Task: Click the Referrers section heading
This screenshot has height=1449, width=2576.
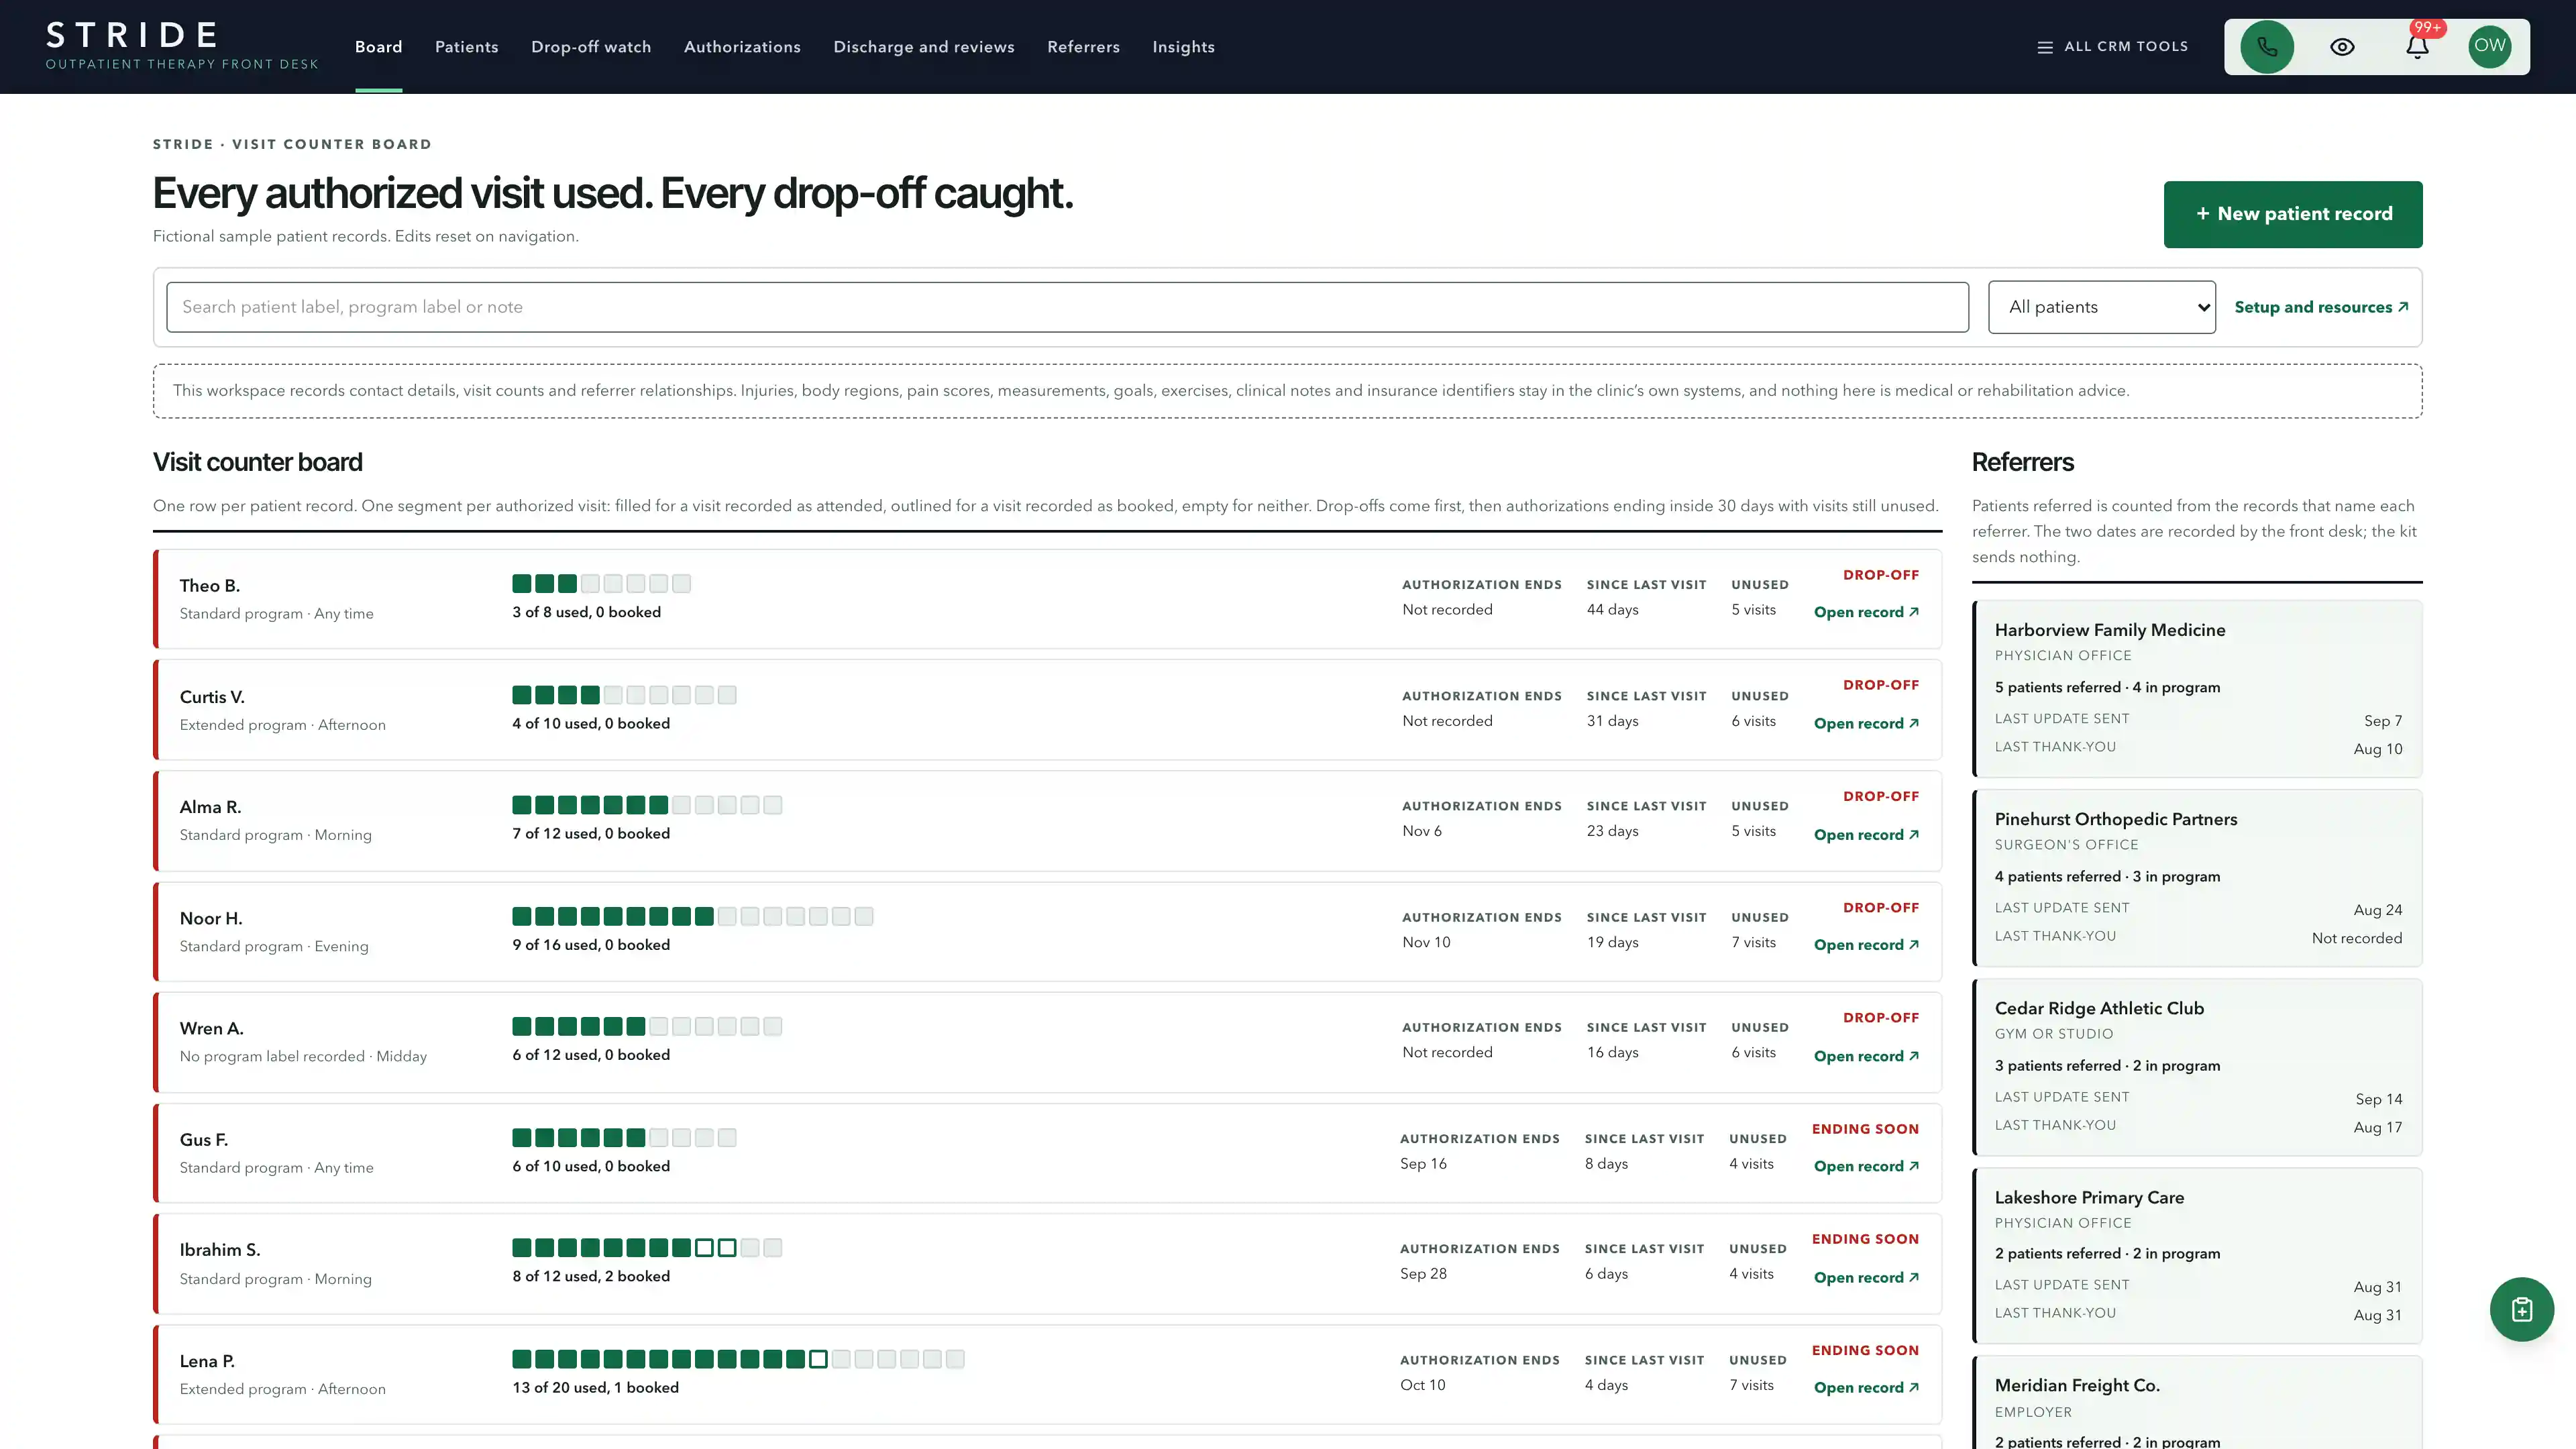Action: point(2022,462)
